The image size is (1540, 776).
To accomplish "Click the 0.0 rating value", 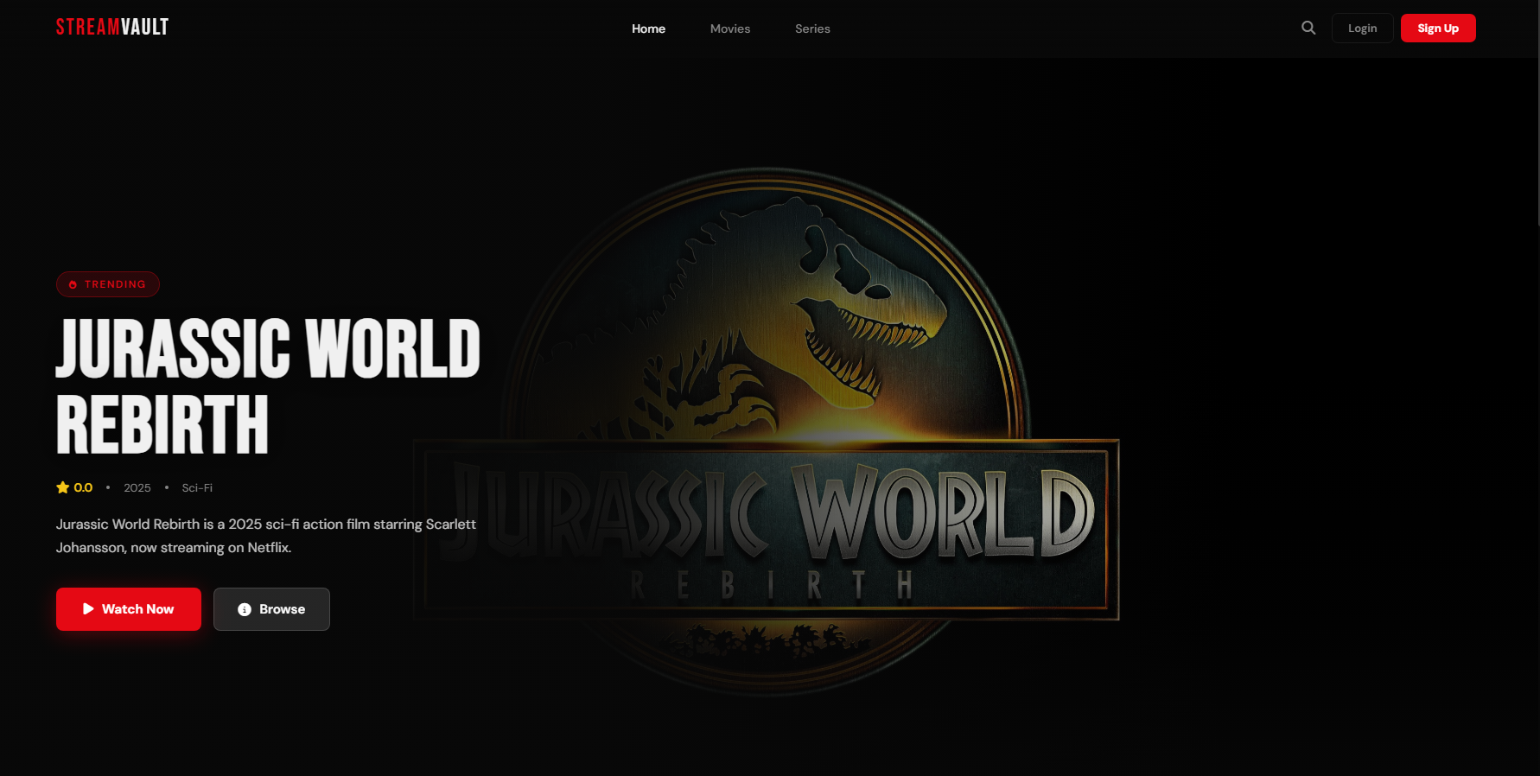I will 83,487.
